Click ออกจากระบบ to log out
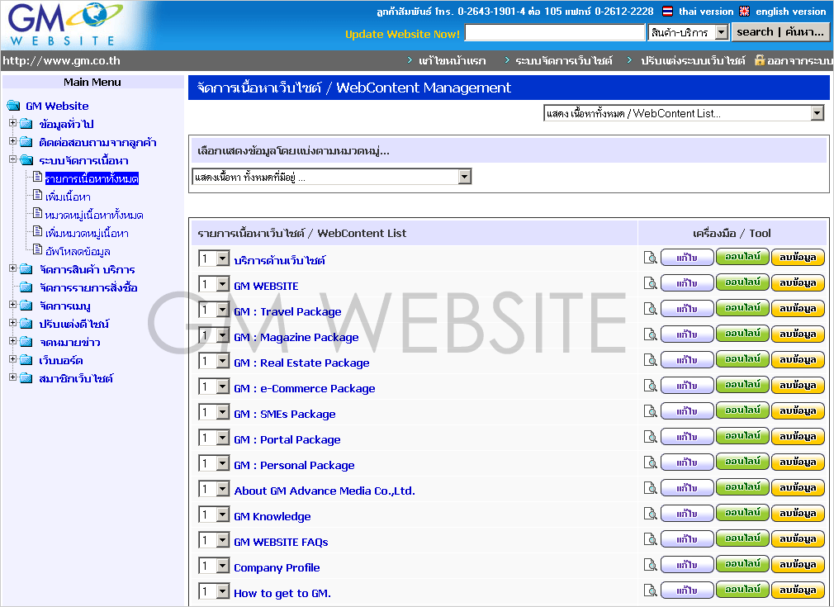Image resolution: width=834 pixels, height=607 pixels. (x=799, y=60)
